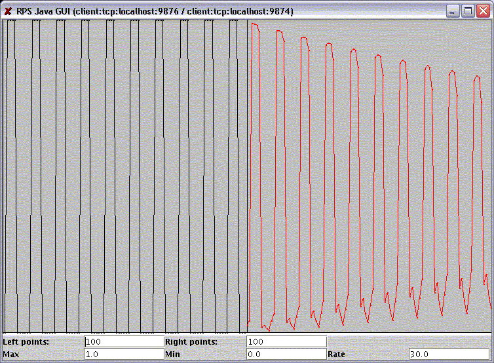Click the window title bar text
Screen dimensions: 494x363
(155, 11)
